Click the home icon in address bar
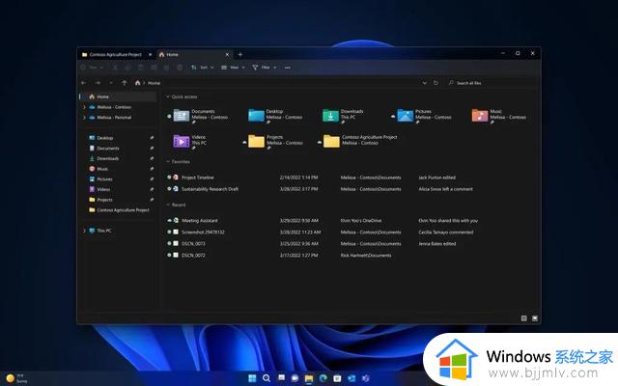Screen dimensions: 618x386 tap(137, 83)
